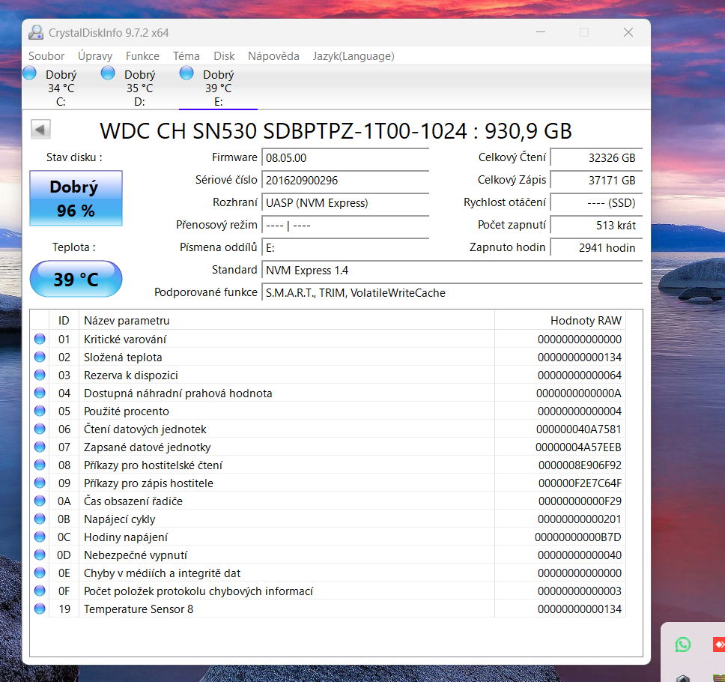Click the blue status dot for drive D:
The height and width of the screenshot is (682, 725).
[107, 72]
